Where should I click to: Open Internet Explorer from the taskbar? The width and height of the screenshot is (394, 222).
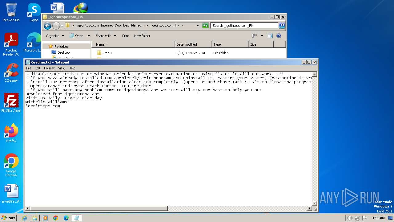coord(24,218)
